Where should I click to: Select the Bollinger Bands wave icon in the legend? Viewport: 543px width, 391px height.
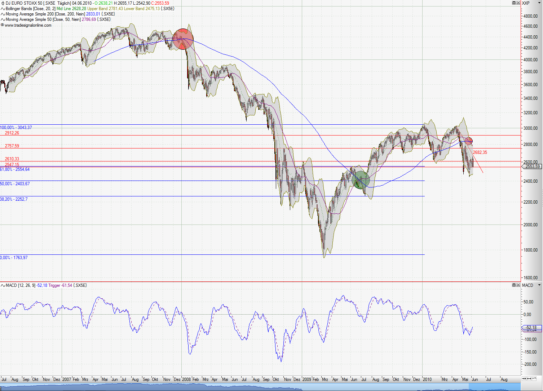coord(3,9)
